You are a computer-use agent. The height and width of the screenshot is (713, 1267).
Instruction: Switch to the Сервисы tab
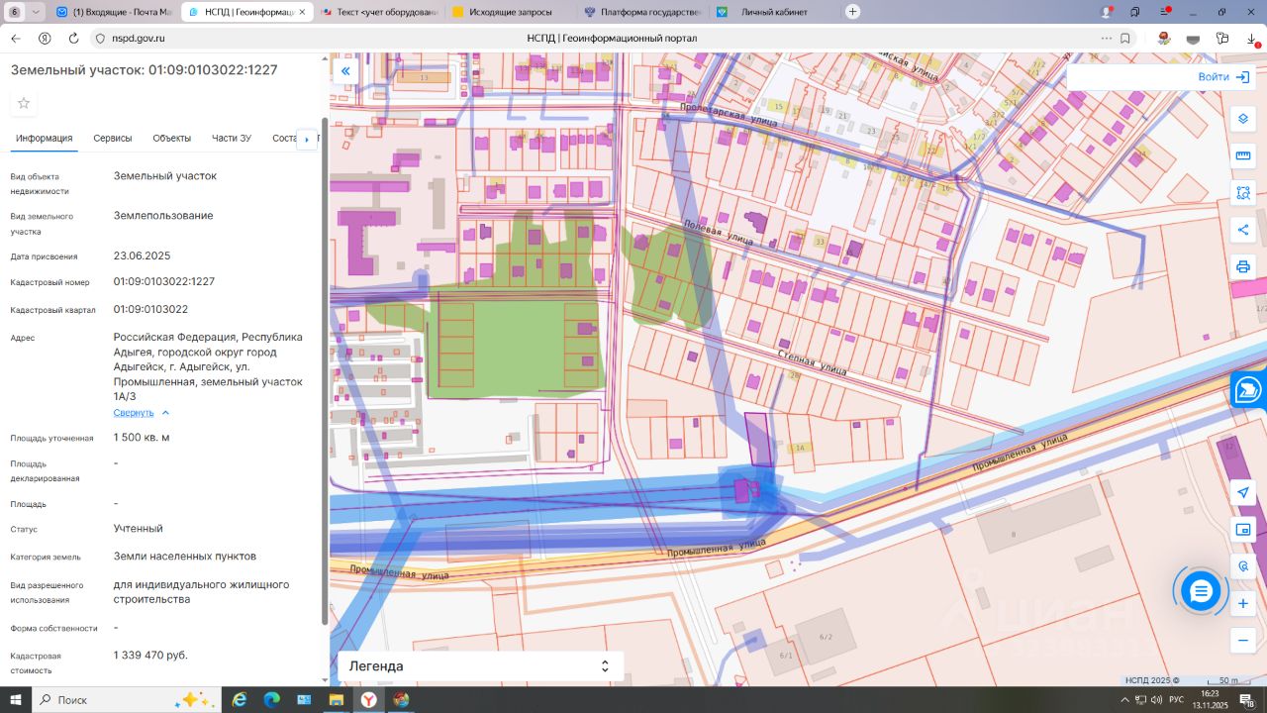[113, 139]
